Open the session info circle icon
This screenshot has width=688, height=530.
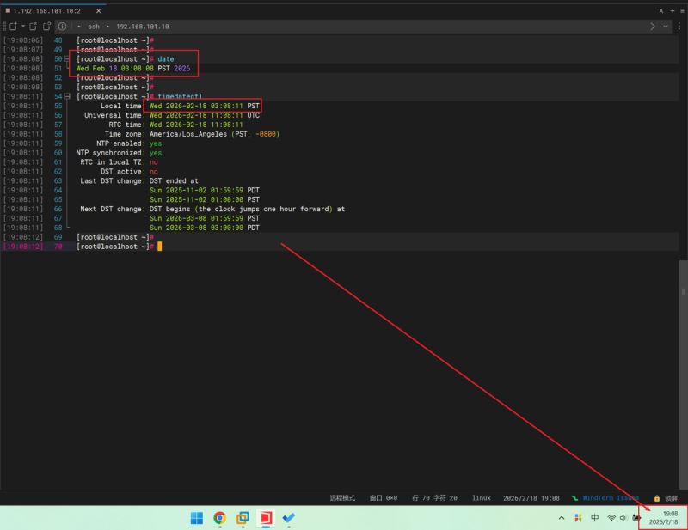click(62, 27)
